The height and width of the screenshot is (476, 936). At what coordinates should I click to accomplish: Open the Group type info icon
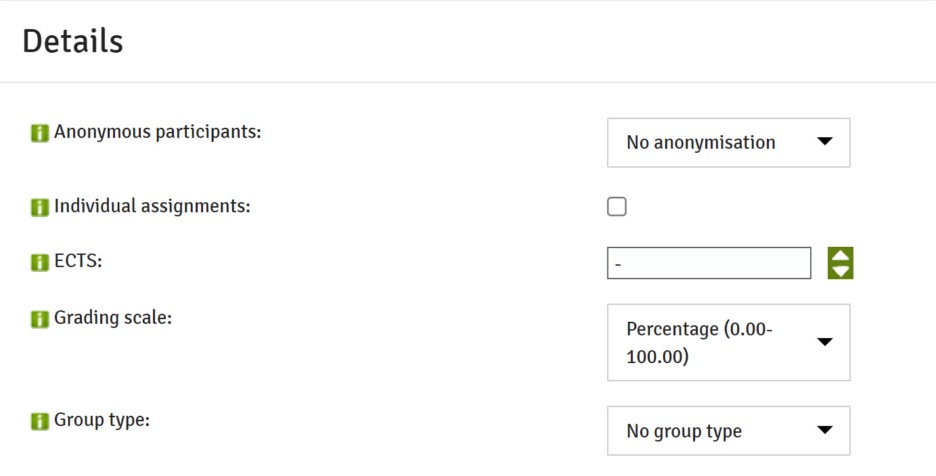40,421
